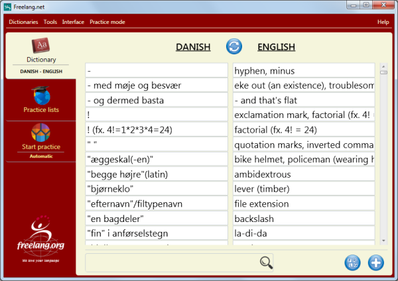Open the Dictionaries menu
Image resolution: width=398 pixels, height=281 pixels.
pos(23,22)
